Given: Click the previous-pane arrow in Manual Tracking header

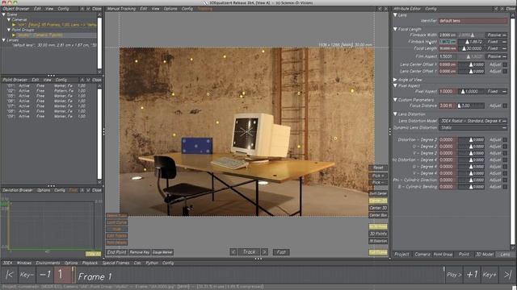Looking at the screenshot, I should (x=380, y=9).
